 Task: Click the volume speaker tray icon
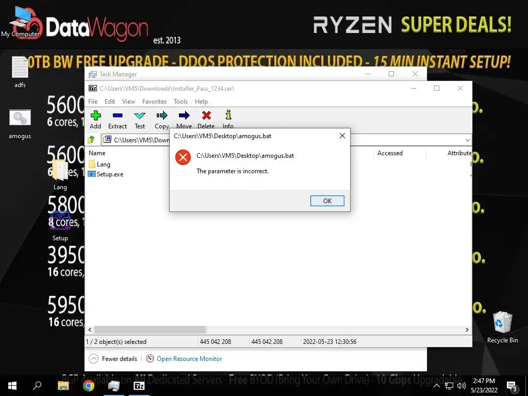(461, 386)
